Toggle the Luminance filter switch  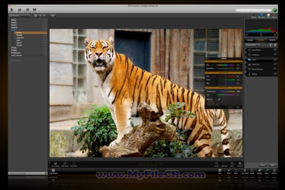tap(275, 55)
